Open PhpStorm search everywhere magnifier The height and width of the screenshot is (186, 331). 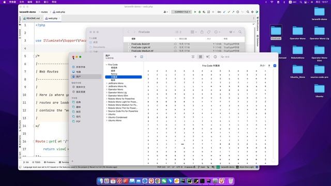coord(248,12)
